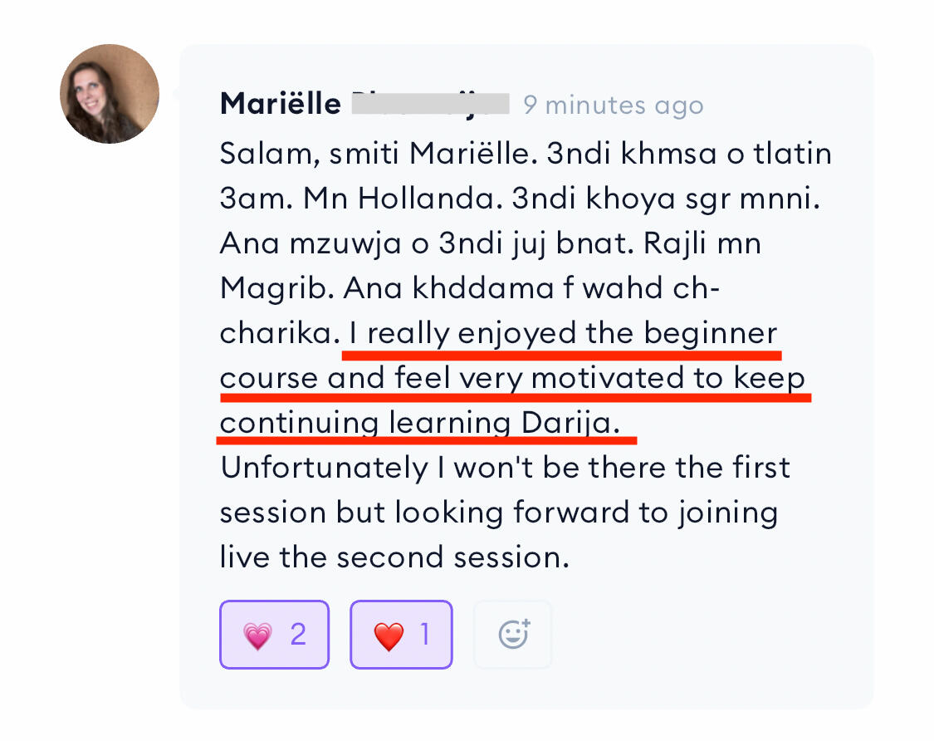
Task: Toggle the sparkling heart reaction with count 2
Action: (x=274, y=635)
